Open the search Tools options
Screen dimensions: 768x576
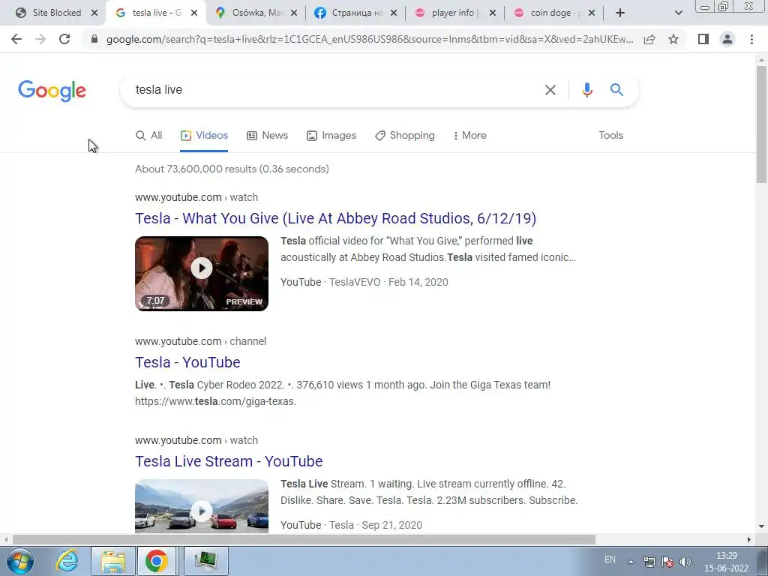click(x=610, y=136)
